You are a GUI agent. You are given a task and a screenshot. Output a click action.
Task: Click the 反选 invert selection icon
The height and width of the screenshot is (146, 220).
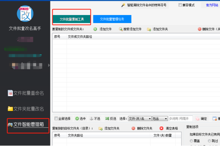[x=107, y=119]
